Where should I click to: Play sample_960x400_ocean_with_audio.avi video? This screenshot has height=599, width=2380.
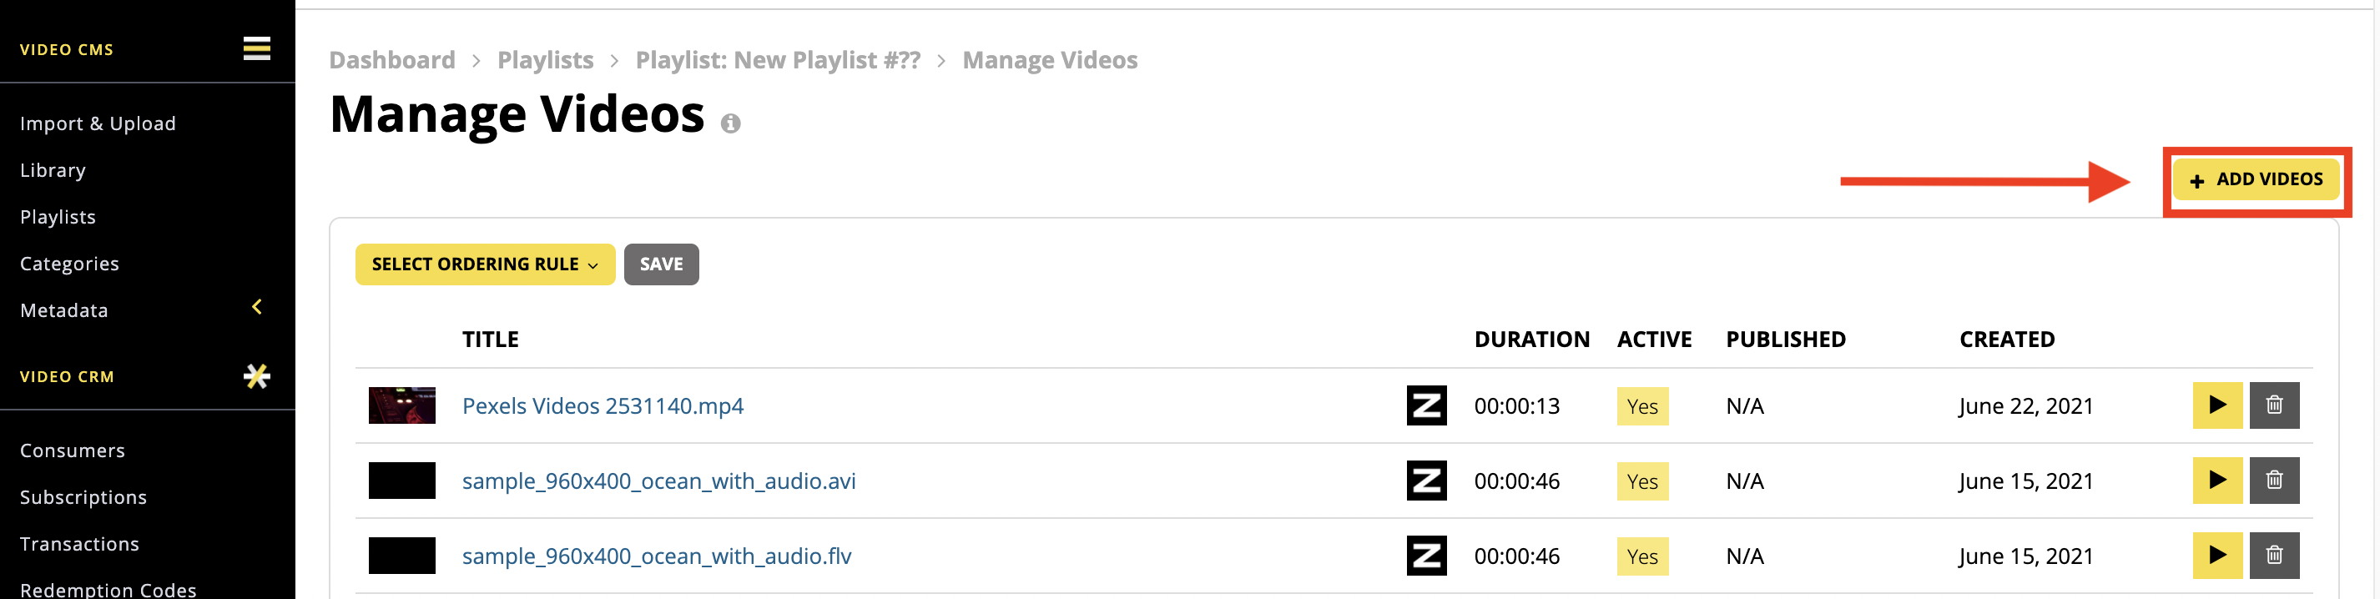tap(2217, 480)
